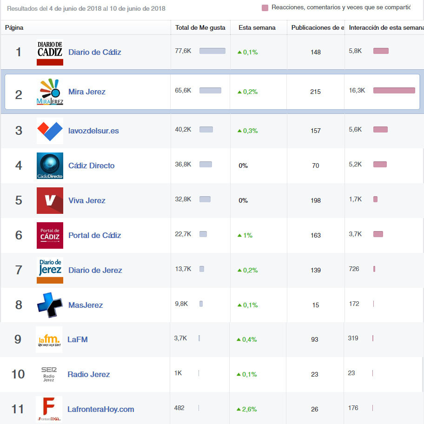Click the MasJerez blue cross icon
This screenshot has width=424, height=424.
[50, 305]
